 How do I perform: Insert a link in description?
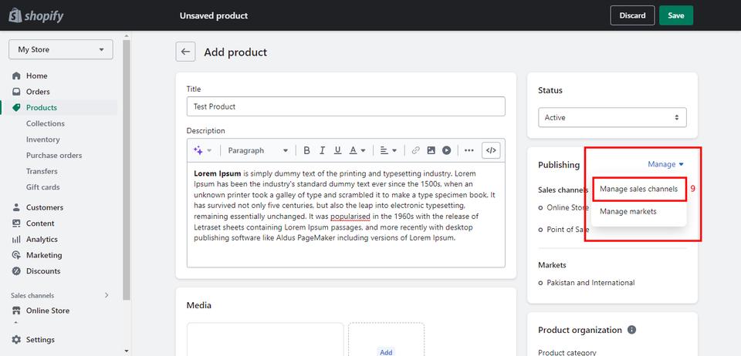pos(416,150)
